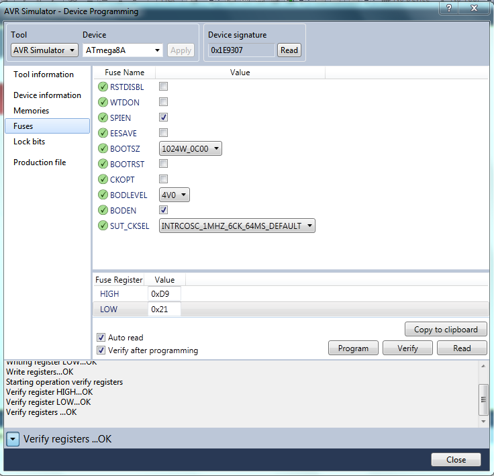Click the log scrollbar thumb

tap(483, 399)
